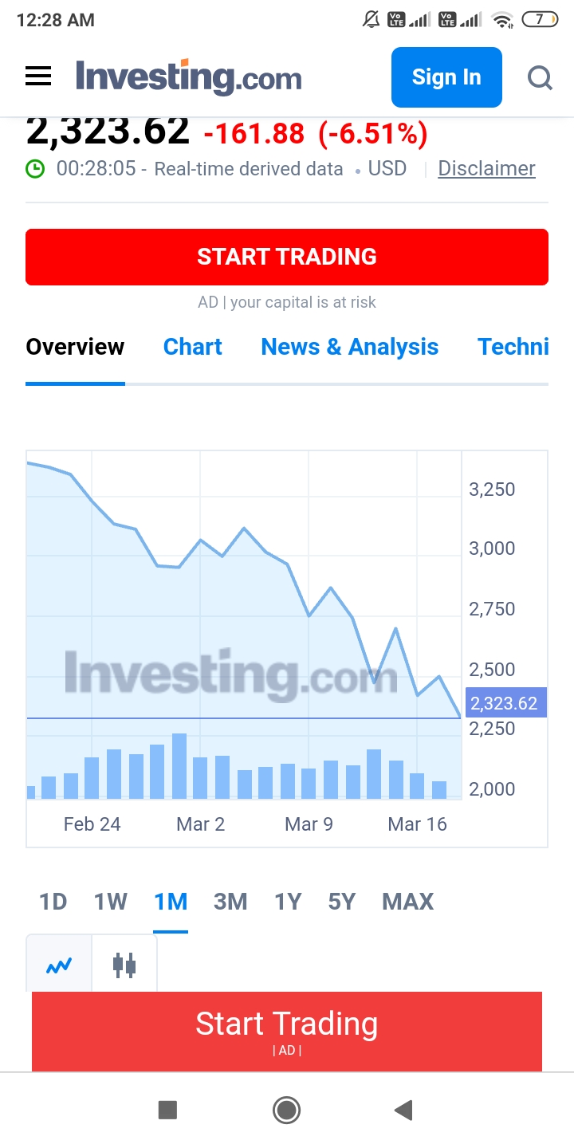This screenshot has height=1148, width=574.
Task: Tap Android recent apps square button
Action: [x=167, y=1110]
